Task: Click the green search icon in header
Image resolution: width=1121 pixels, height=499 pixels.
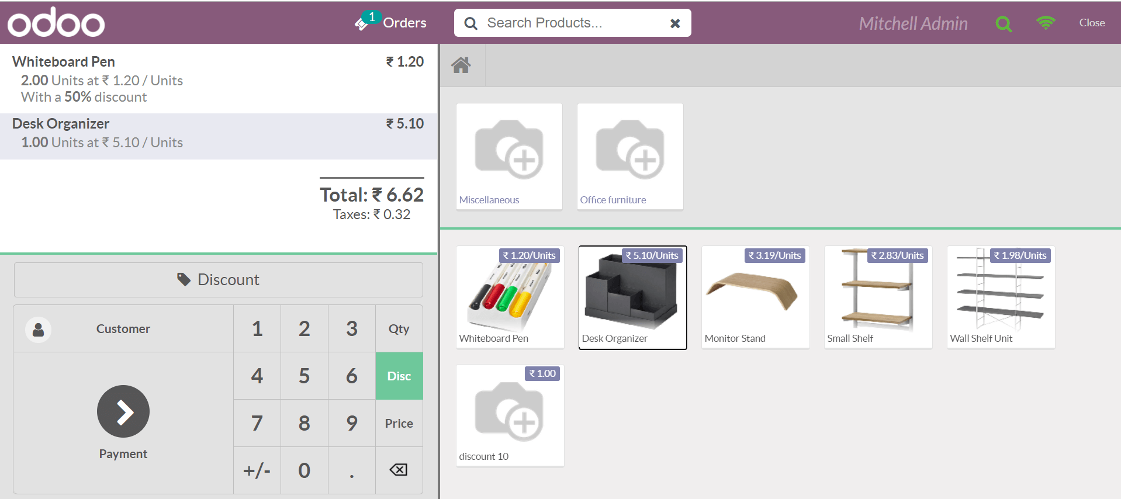Action: click(x=1004, y=23)
